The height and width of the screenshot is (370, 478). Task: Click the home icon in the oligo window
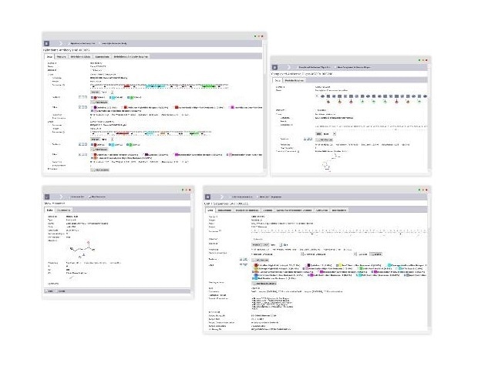coord(276,67)
